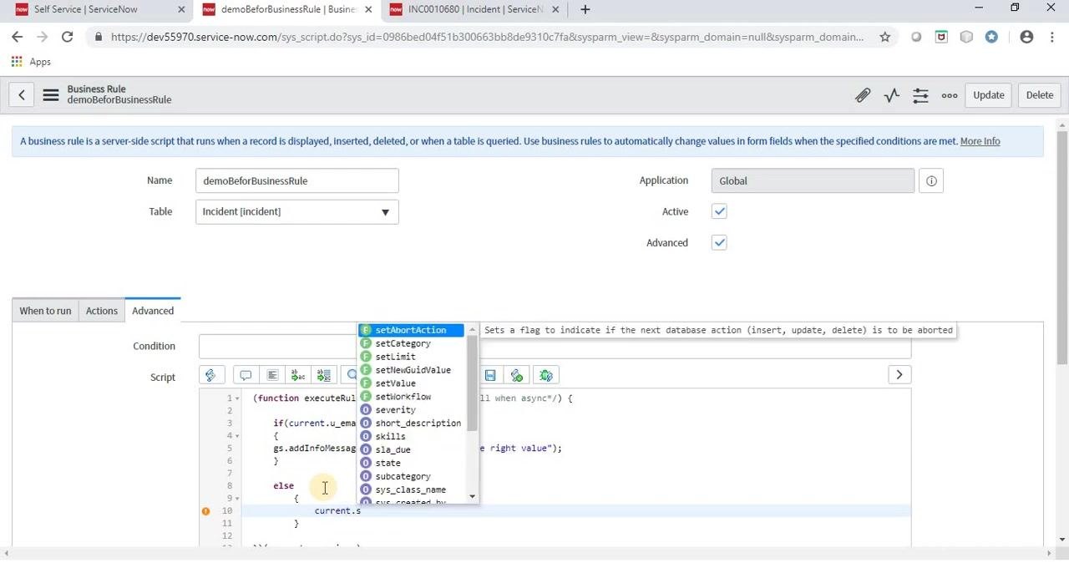
Task: Pick state from autocomplete suggestions
Action: click(x=411, y=463)
